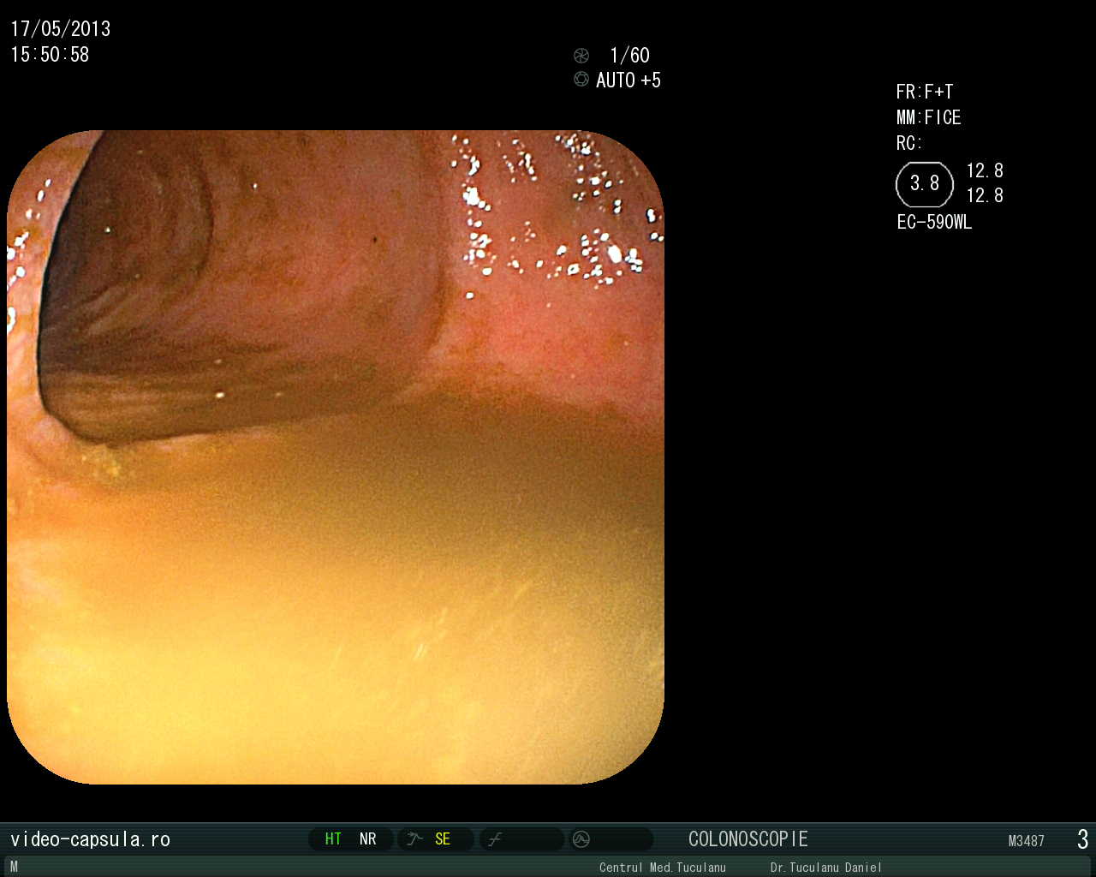Click the MM:FICE mode label
1096x877 pixels.
[929, 117]
